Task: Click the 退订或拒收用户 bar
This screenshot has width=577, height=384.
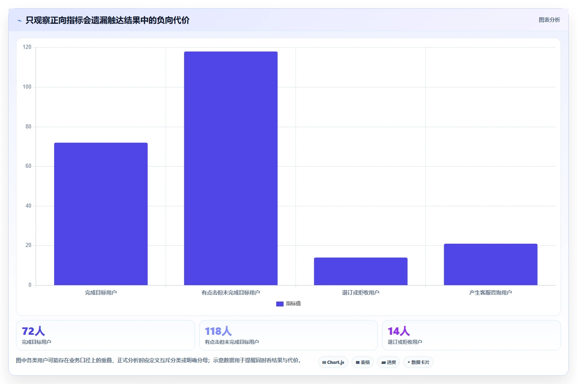Action: point(361,271)
